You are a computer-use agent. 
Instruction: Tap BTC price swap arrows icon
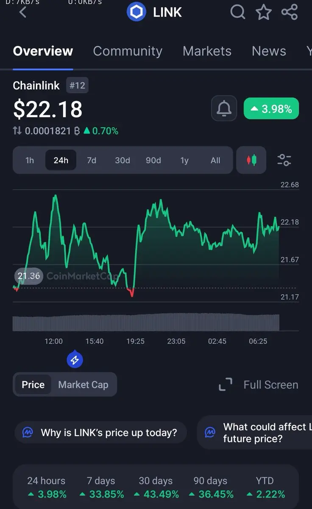[x=17, y=131]
